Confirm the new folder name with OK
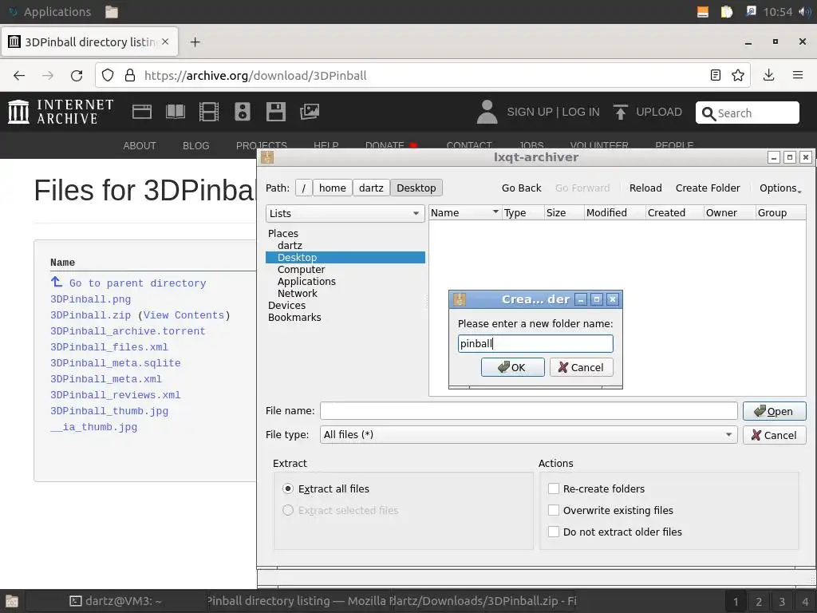Image resolution: width=817 pixels, height=613 pixels. (513, 367)
